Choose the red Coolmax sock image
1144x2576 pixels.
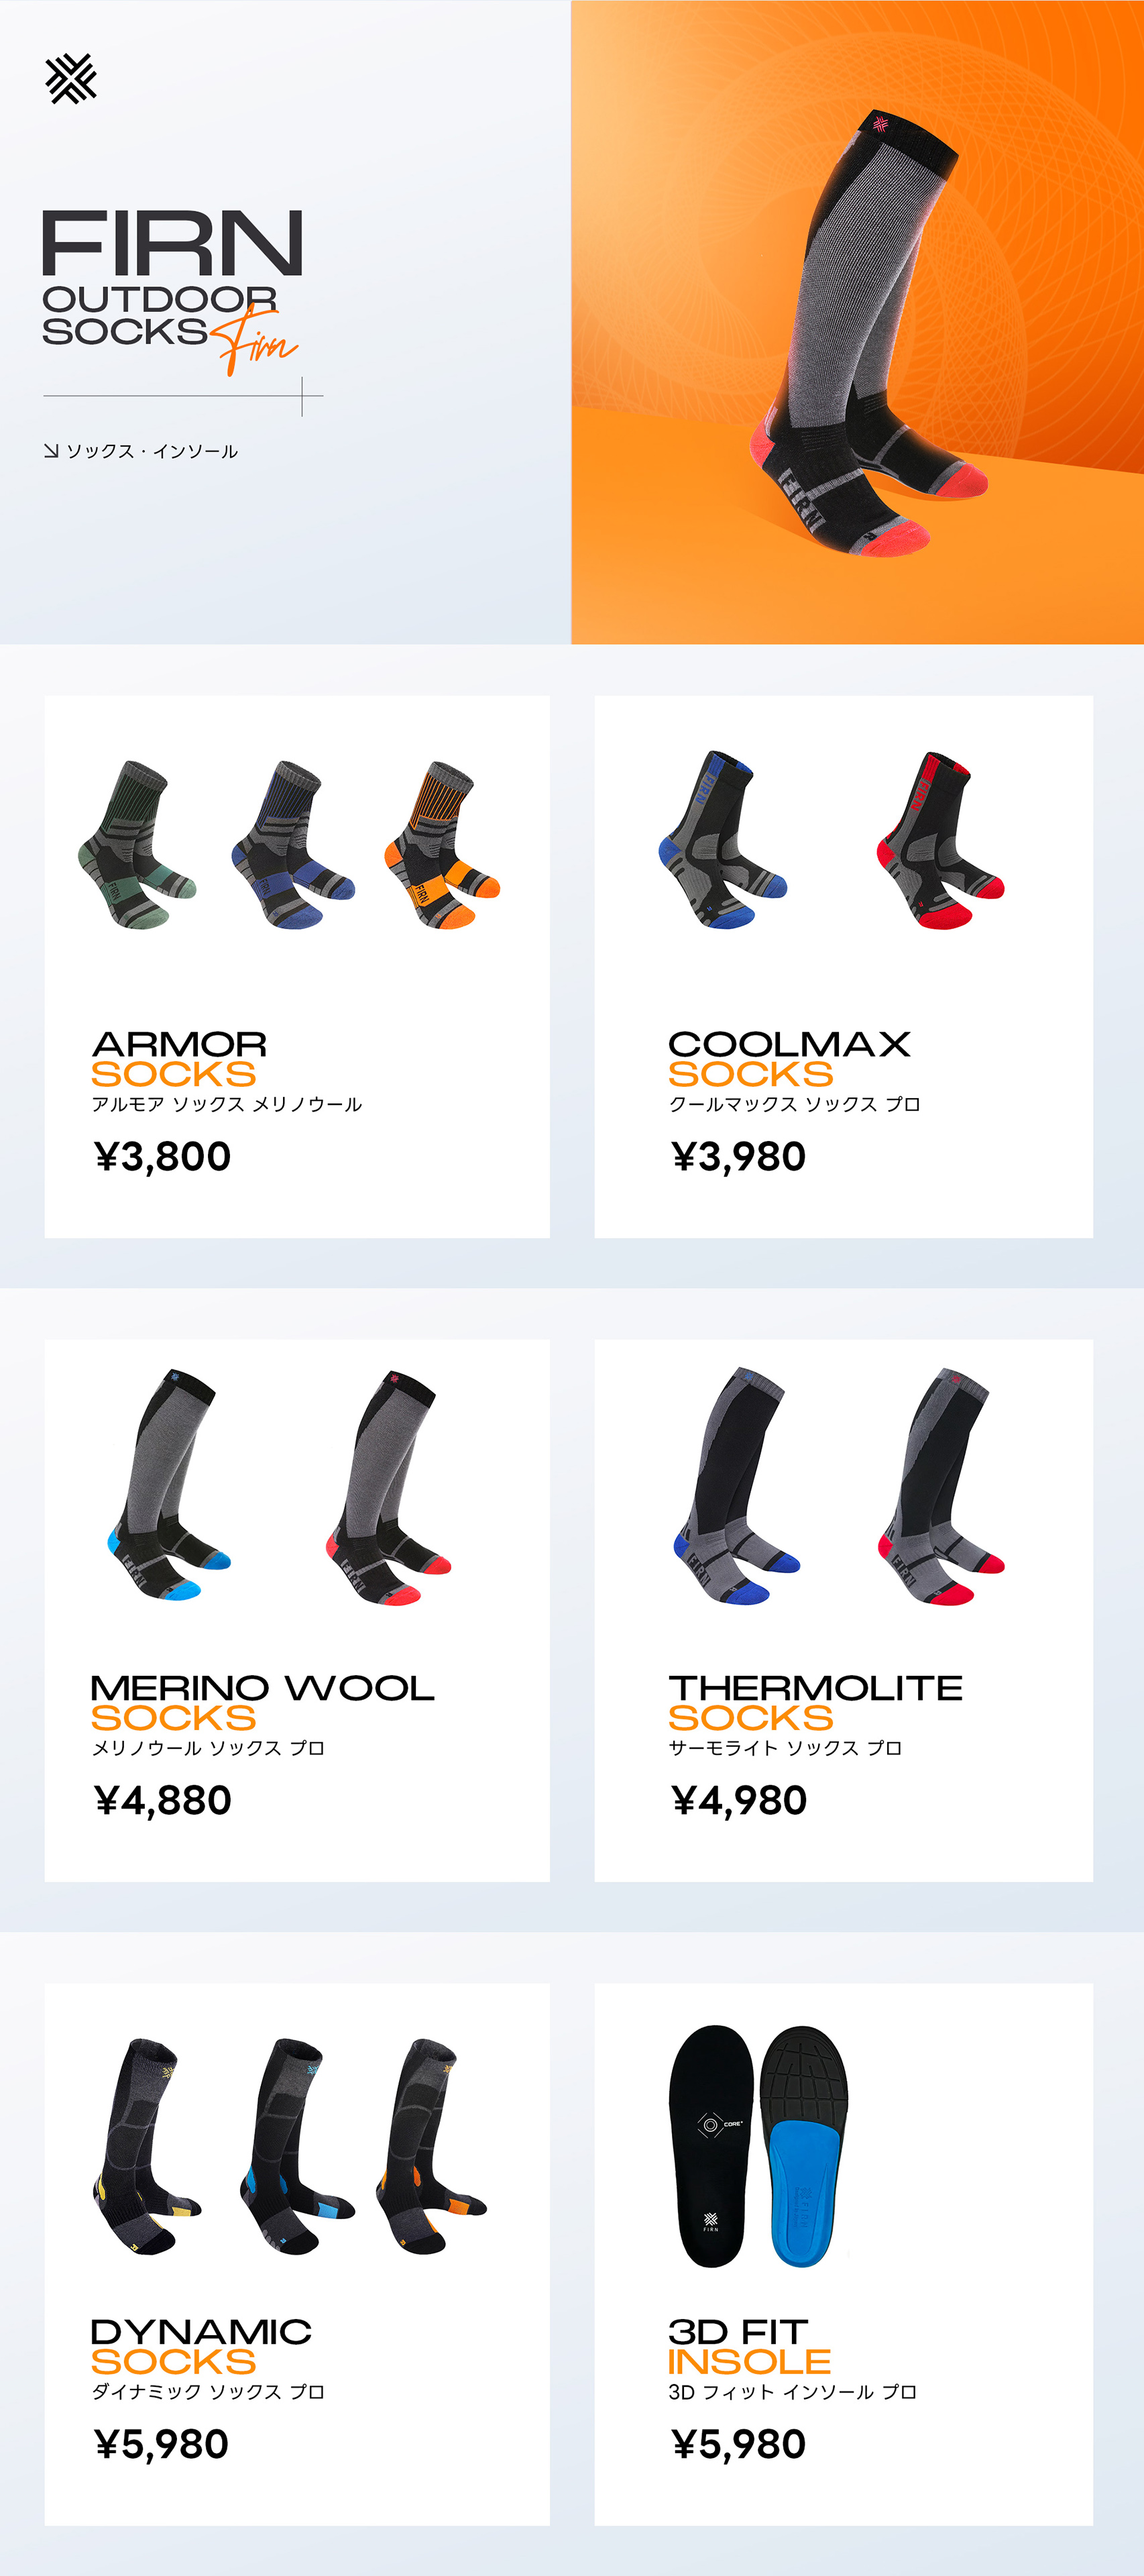click(x=940, y=840)
